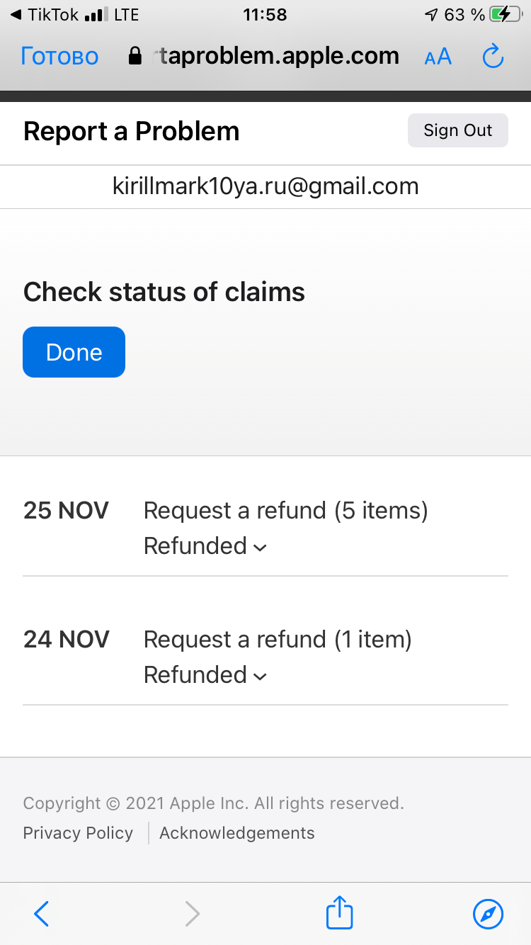The height and width of the screenshot is (945, 531).
Task: Go back with the left arrow
Action: pos(42,914)
